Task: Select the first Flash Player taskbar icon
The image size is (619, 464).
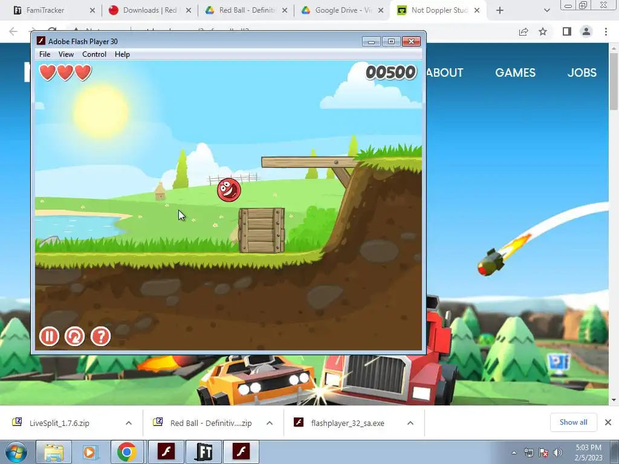Action: tap(166, 452)
